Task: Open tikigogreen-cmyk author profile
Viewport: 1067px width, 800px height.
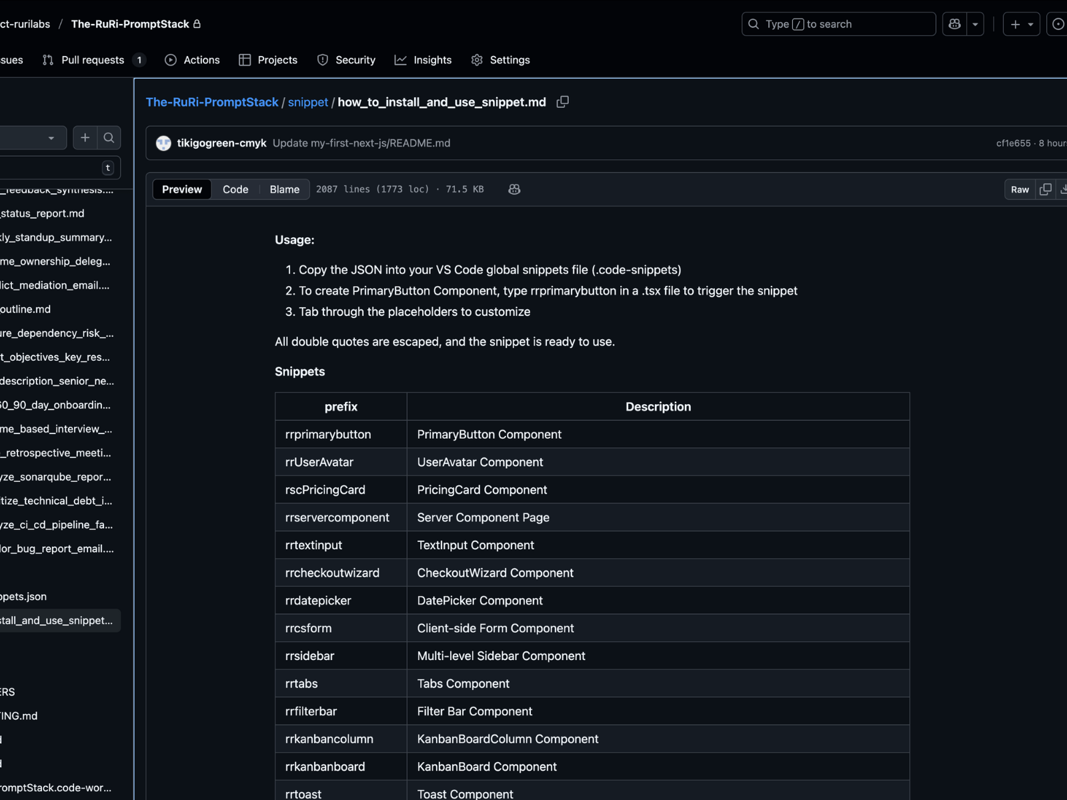Action: [x=221, y=143]
